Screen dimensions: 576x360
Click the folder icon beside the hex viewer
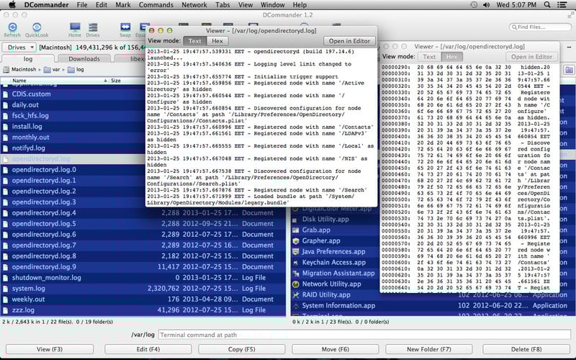[569, 70]
